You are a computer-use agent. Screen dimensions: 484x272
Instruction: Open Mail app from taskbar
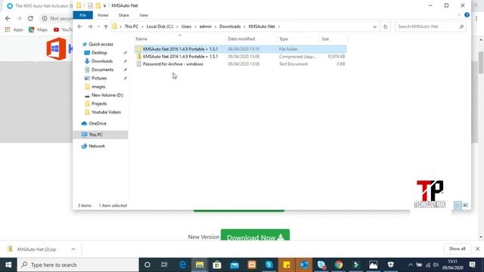click(x=234, y=265)
